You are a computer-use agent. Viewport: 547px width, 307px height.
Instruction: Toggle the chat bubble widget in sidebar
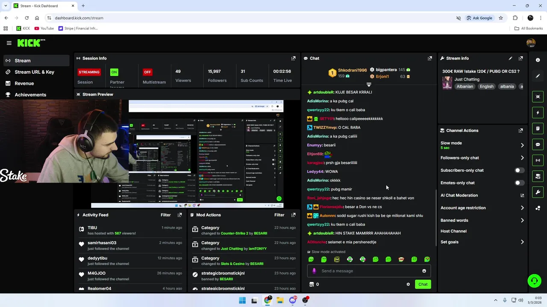click(538, 145)
